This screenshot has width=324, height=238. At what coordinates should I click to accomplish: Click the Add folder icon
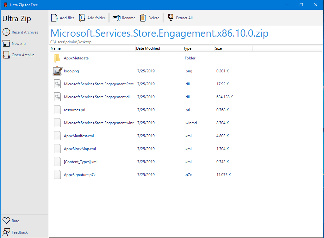82,18
